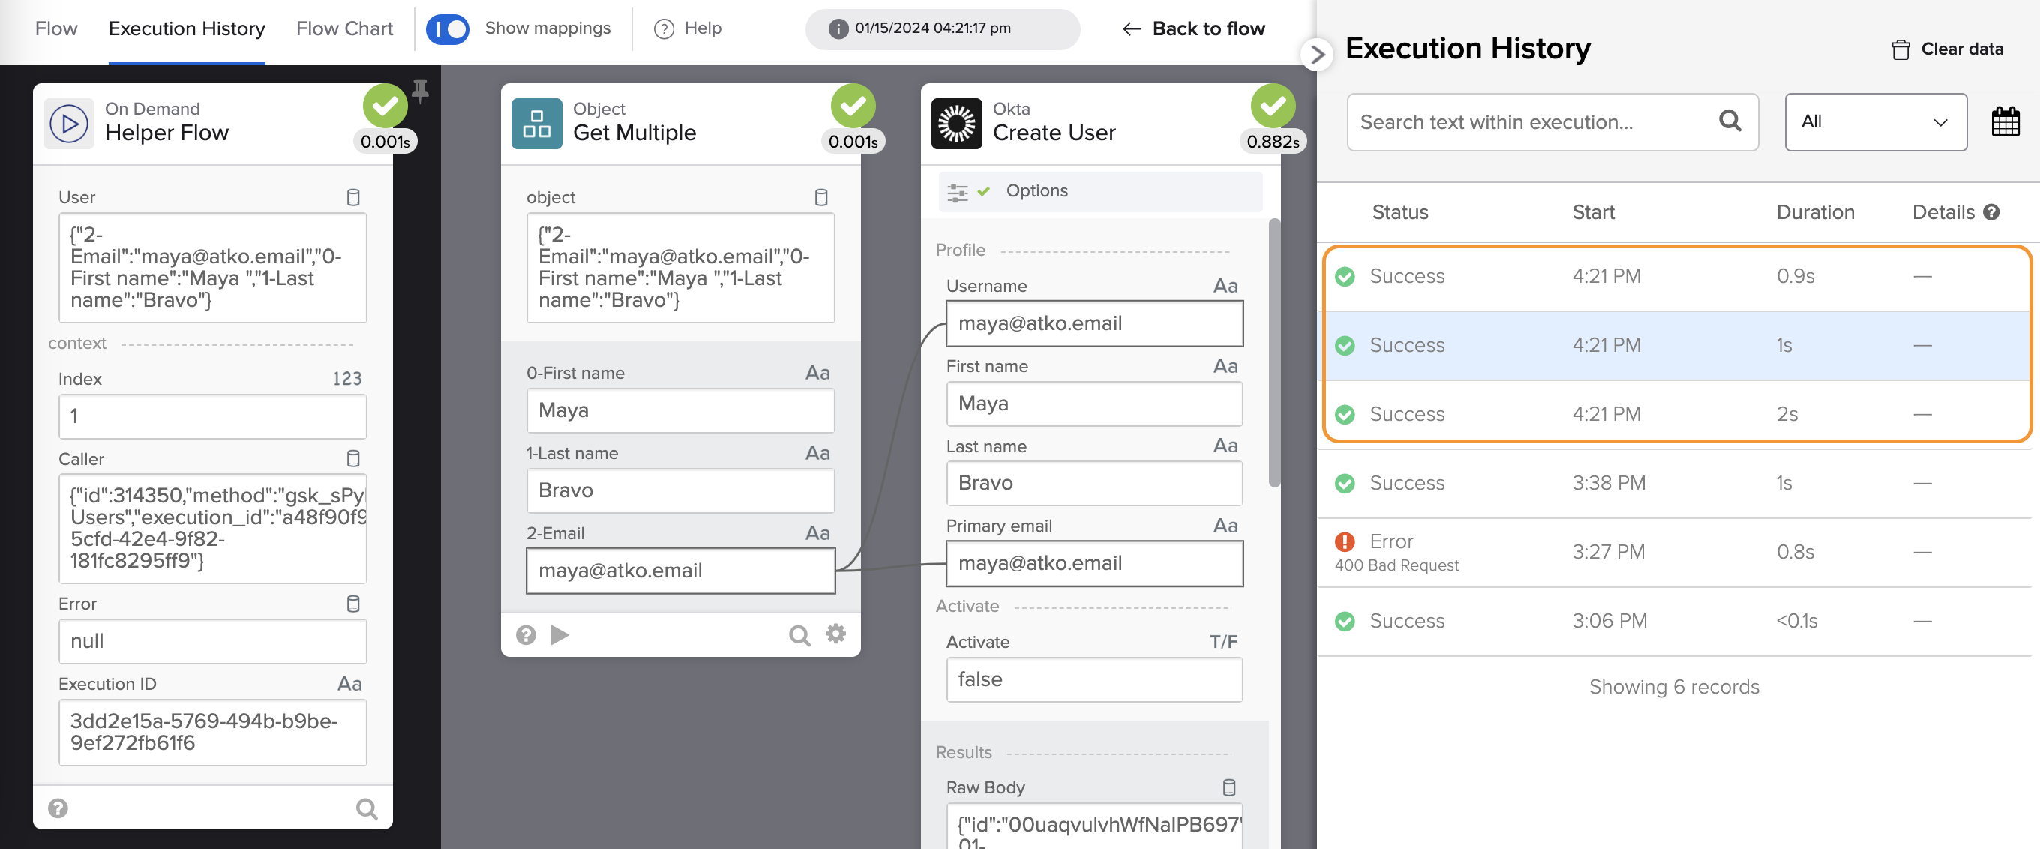
Task: Click the Create User card scrollbar
Action: (1273, 352)
